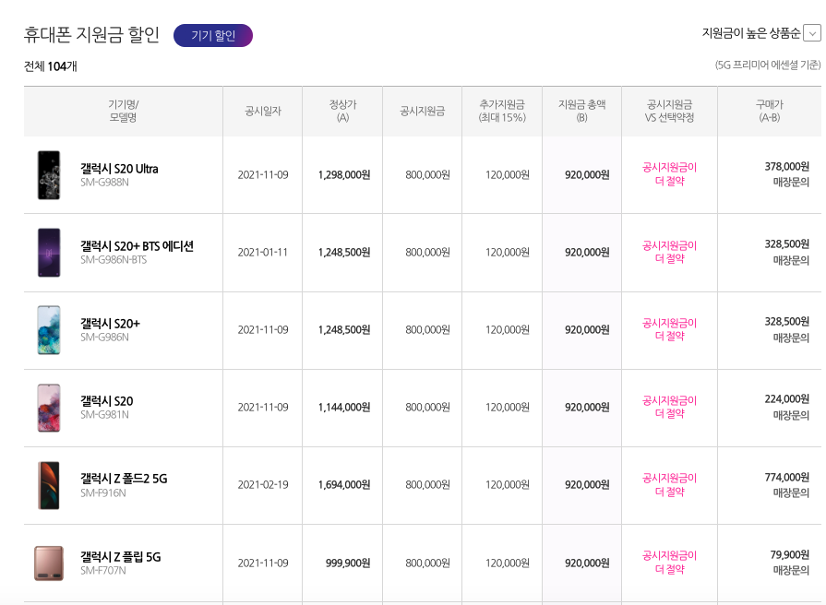The image size is (826, 605).
Task: Click 매장문의 in the 갤럭시 Z 폴드2 row
Action: pos(791,492)
